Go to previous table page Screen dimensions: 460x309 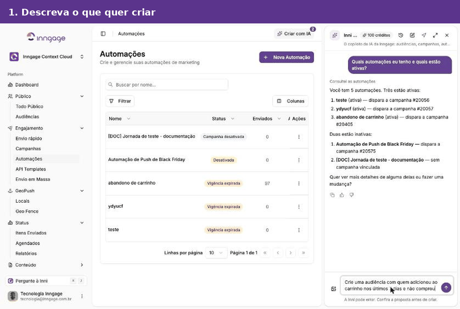click(278, 253)
